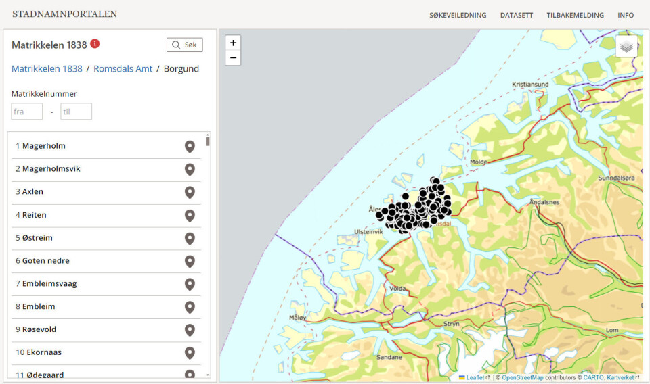Zoom out on the map
The height and width of the screenshot is (384, 650).
coord(233,57)
